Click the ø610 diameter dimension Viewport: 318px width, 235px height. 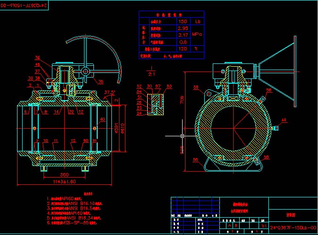tap(123, 128)
